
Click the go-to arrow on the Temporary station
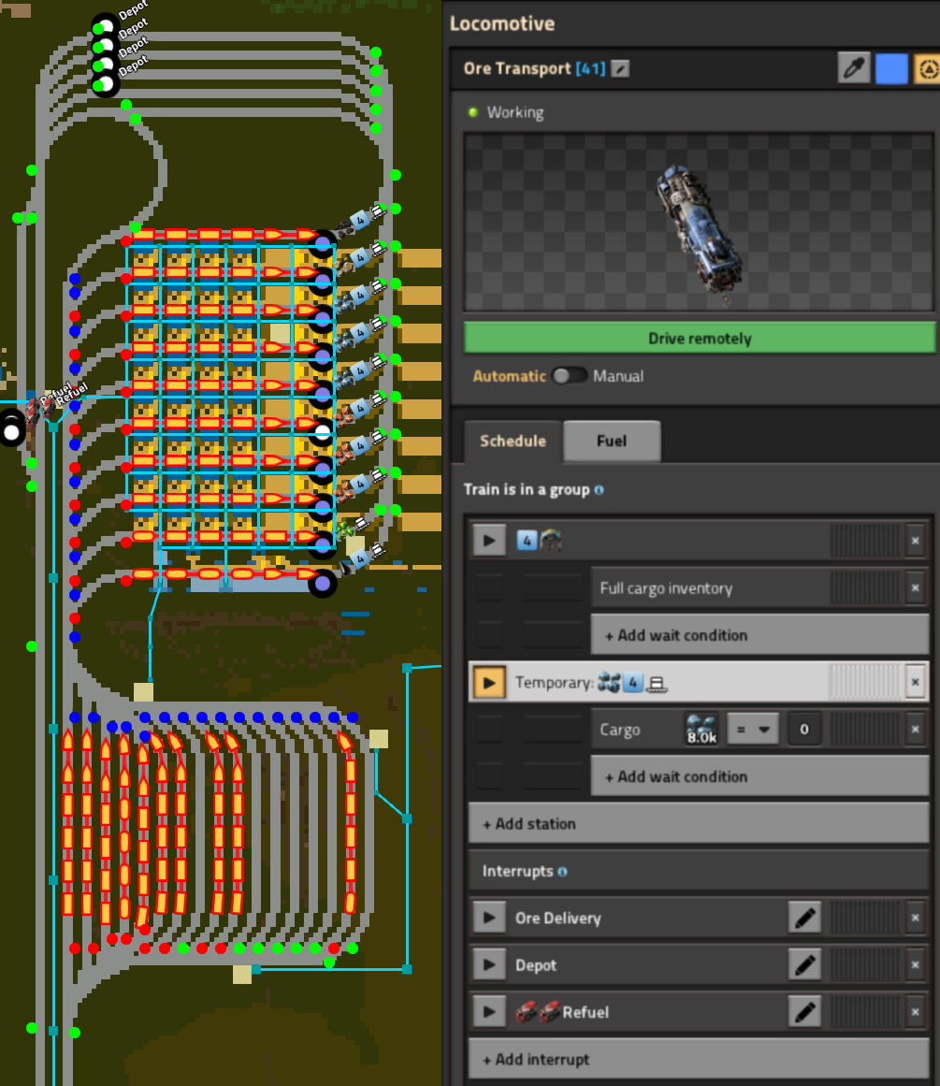[489, 682]
